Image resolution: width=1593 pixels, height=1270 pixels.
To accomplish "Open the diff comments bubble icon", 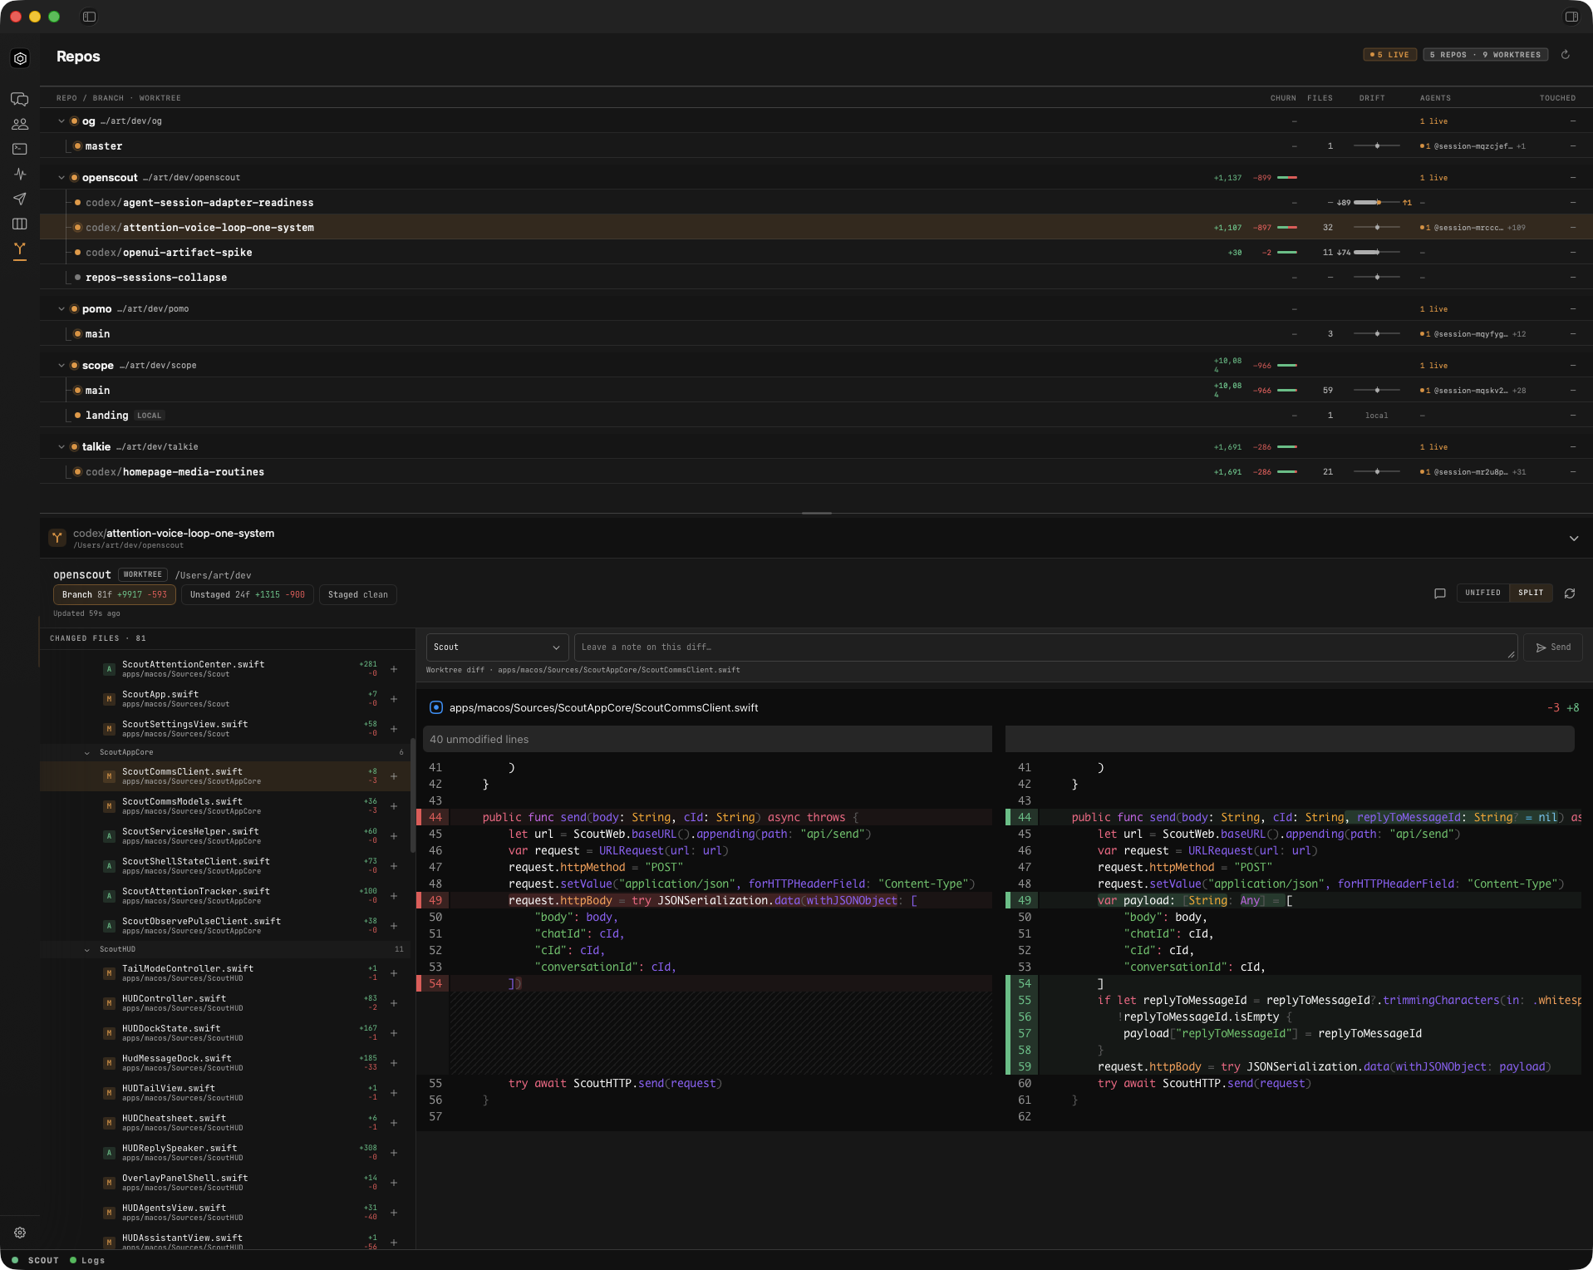I will click(1440, 593).
